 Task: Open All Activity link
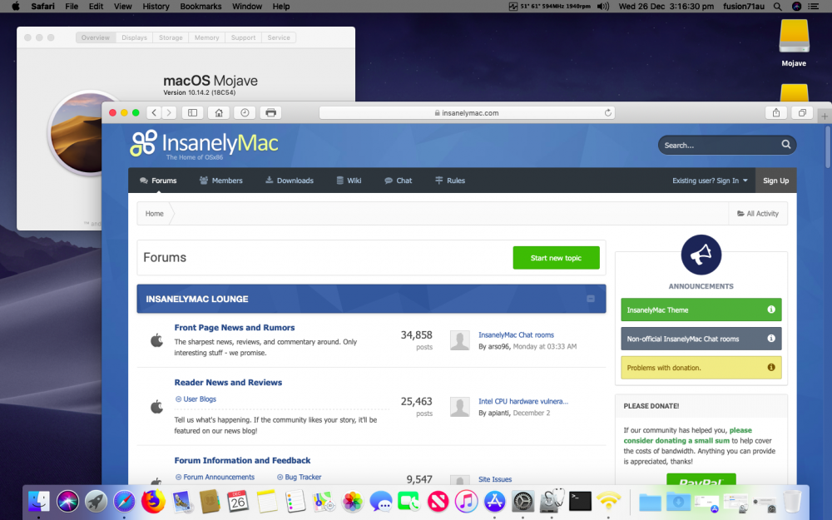pyautogui.click(x=758, y=213)
